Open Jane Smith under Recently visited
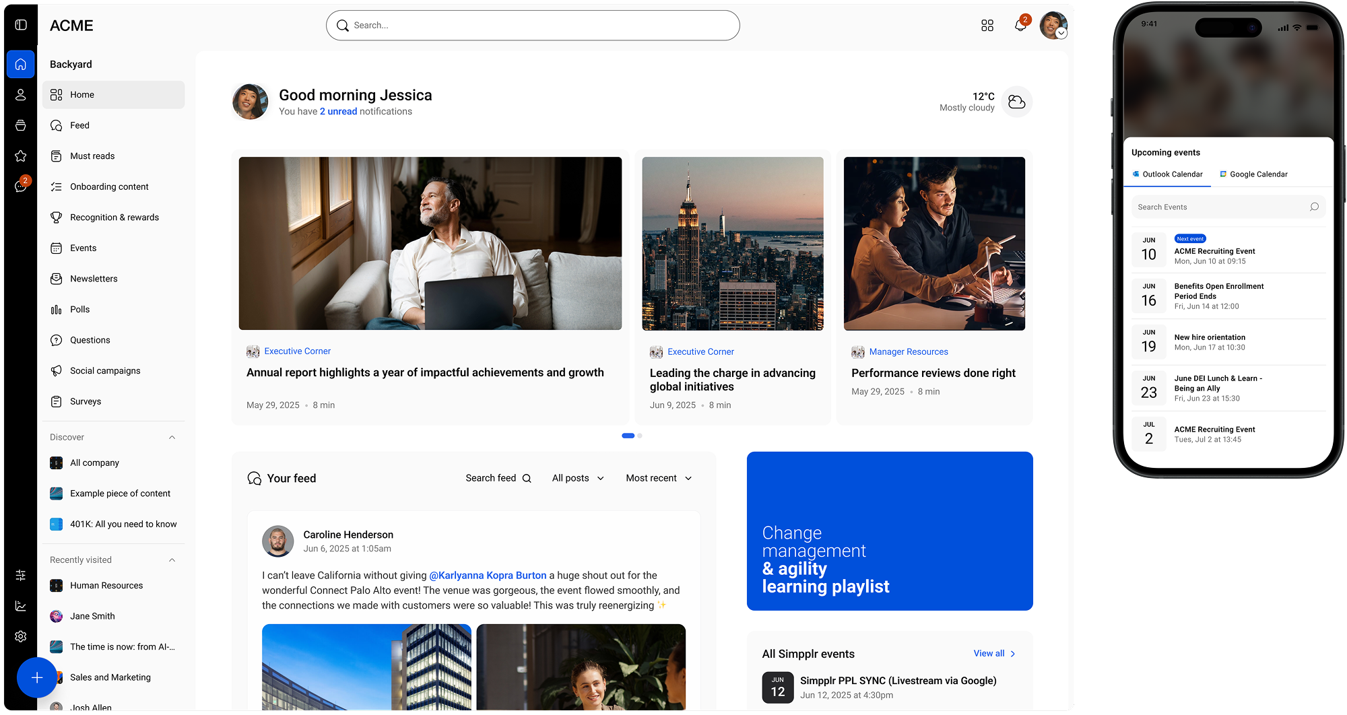This screenshot has height=715, width=1347. 113,616
